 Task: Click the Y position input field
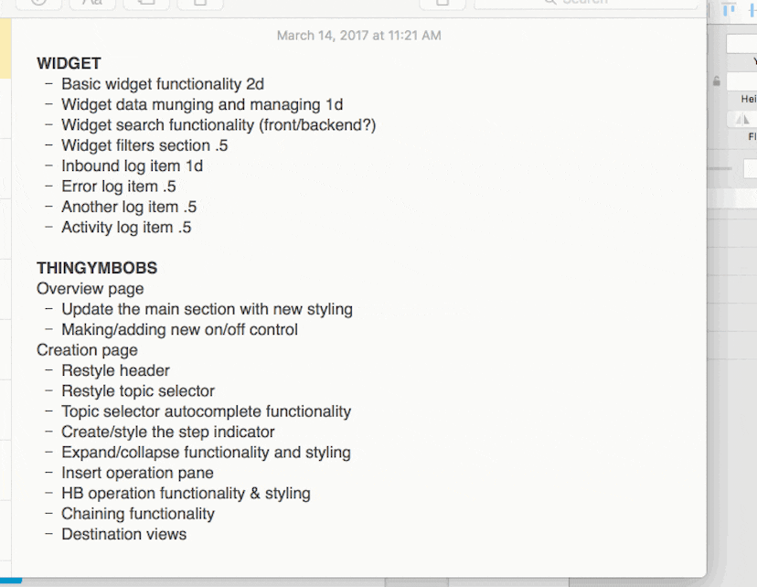(x=742, y=43)
